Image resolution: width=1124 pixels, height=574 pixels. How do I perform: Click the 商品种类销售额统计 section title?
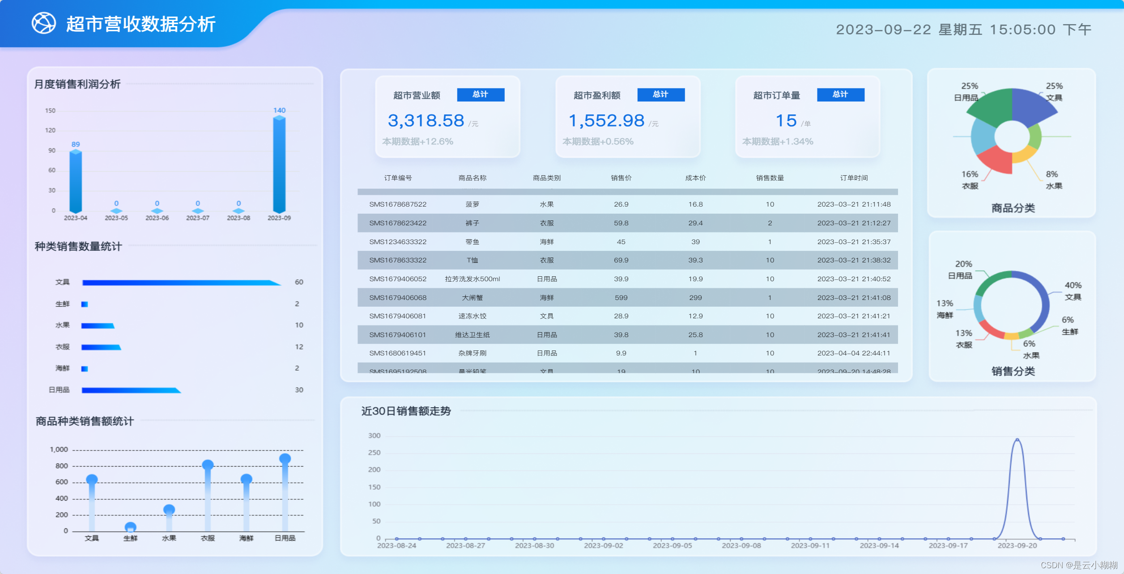click(x=85, y=421)
